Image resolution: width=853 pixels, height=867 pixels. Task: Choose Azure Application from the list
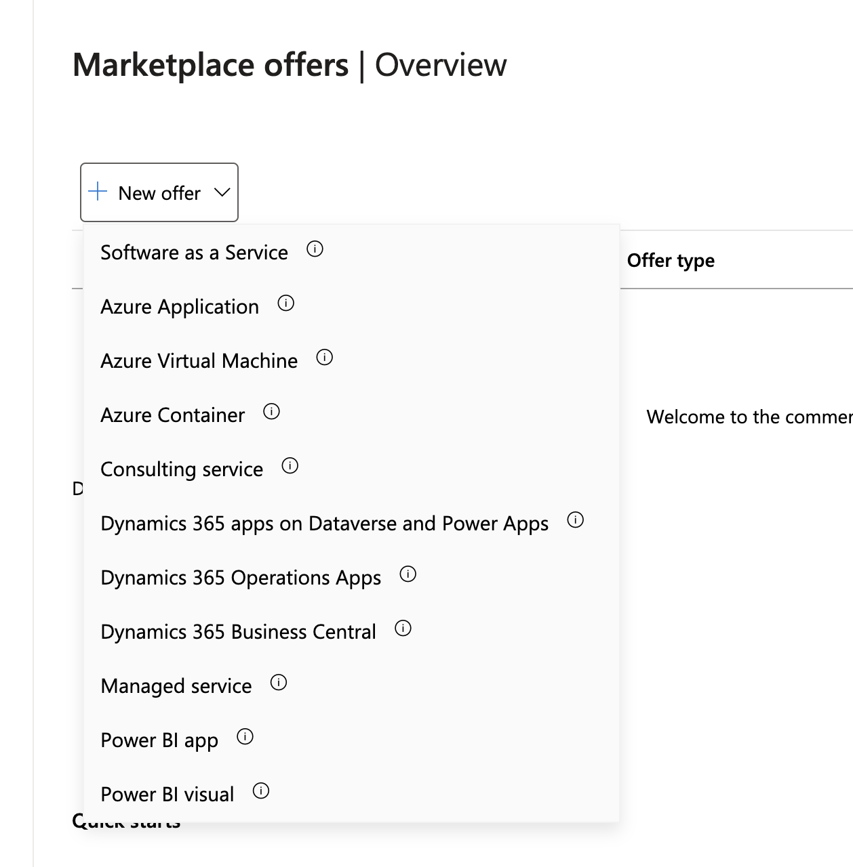coord(180,306)
